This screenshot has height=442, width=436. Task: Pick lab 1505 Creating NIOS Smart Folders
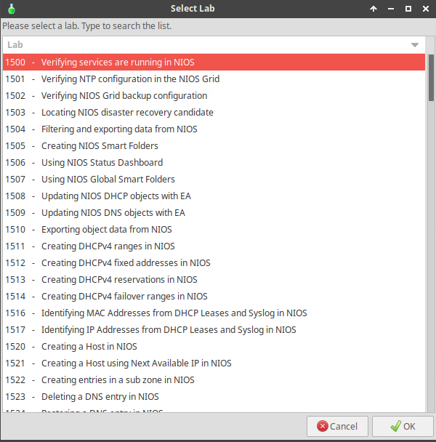214,145
